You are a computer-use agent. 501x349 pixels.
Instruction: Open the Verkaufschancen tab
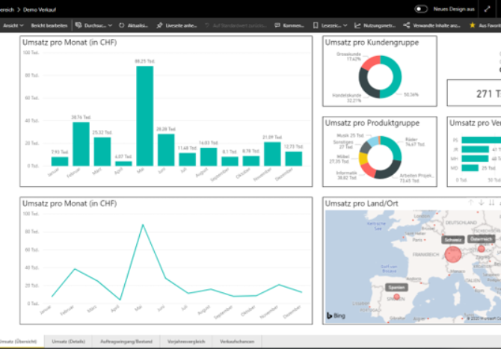tap(237, 342)
